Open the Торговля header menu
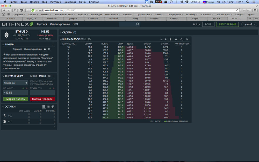259x162 pixels. pos(42,24)
